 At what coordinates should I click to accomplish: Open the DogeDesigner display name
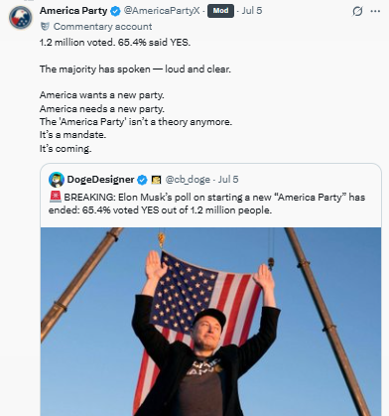point(100,180)
